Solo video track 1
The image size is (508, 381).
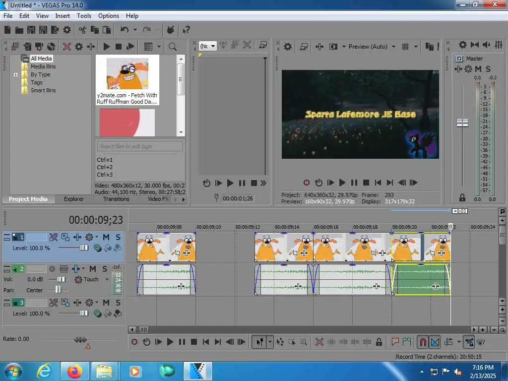(118, 237)
